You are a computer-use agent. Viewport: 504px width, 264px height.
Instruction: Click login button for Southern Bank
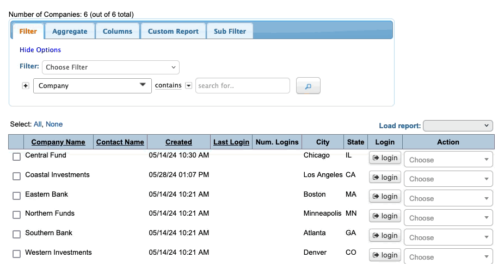pyautogui.click(x=385, y=236)
